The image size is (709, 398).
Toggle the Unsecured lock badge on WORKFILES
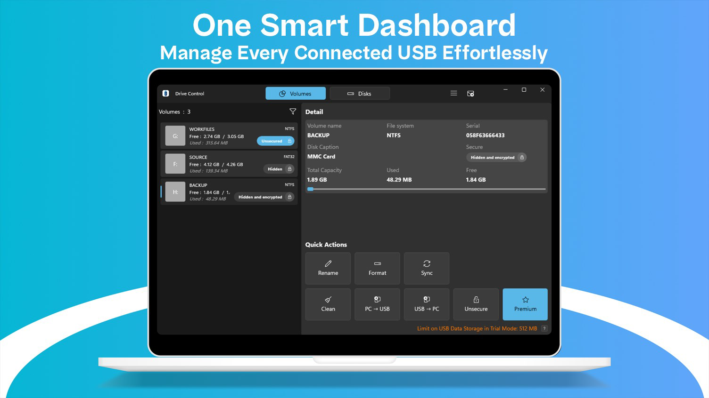[276, 141]
